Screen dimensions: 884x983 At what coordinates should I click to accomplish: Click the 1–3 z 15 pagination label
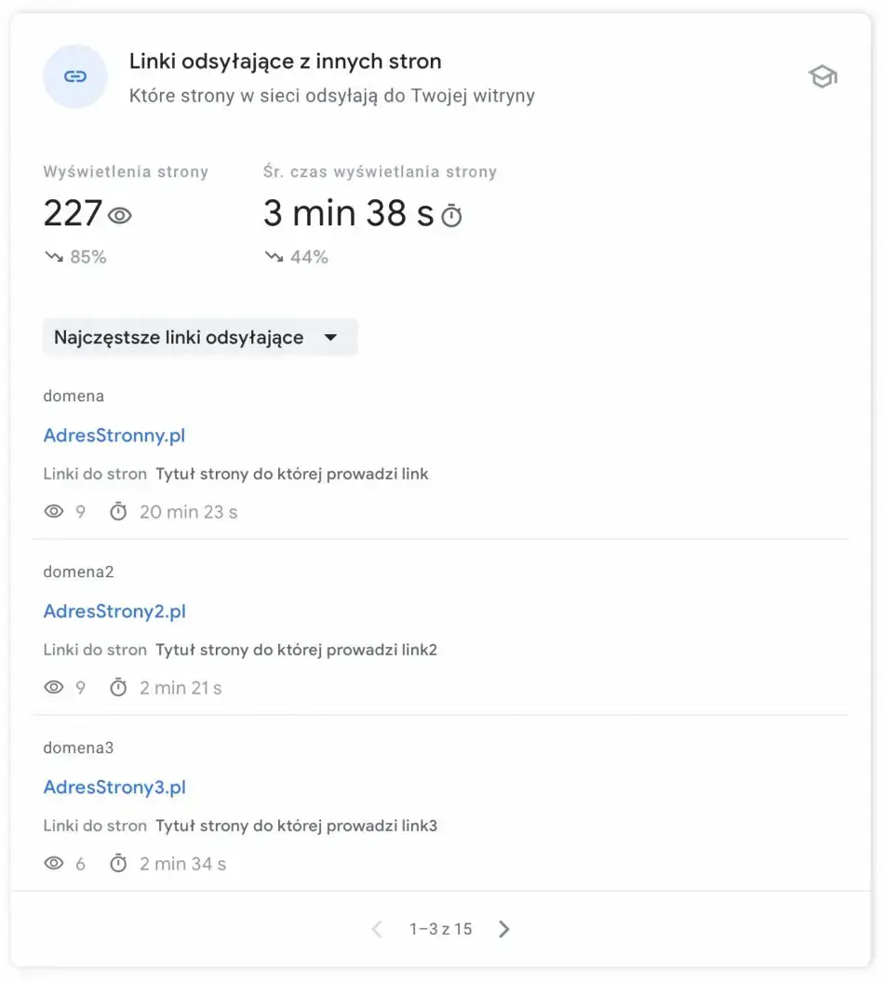pyautogui.click(x=440, y=928)
